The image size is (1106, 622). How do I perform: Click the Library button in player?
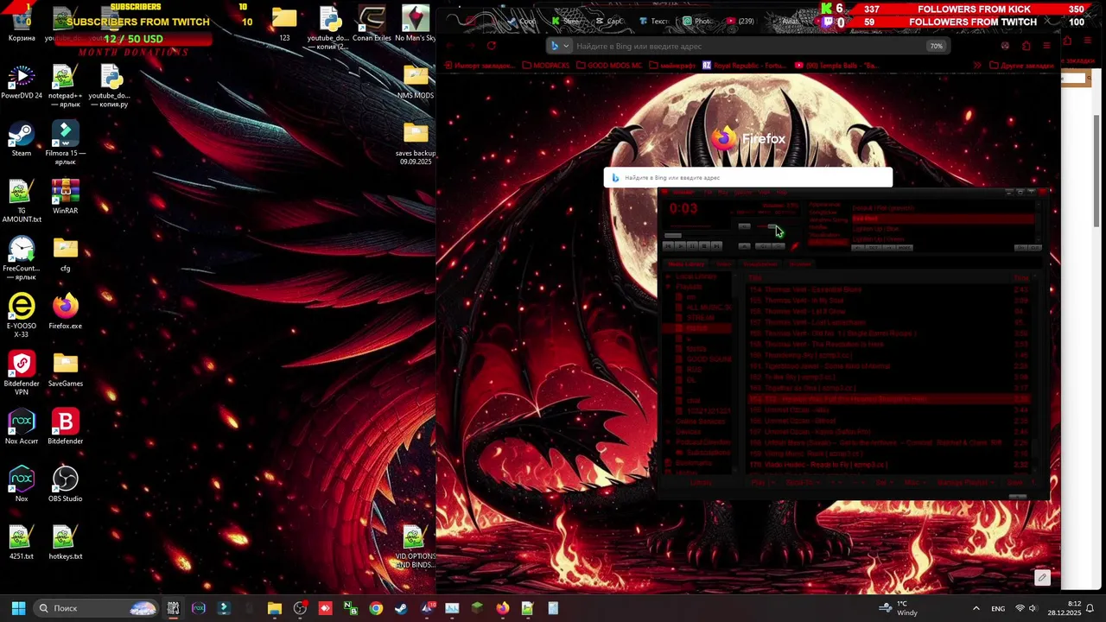[x=701, y=482]
